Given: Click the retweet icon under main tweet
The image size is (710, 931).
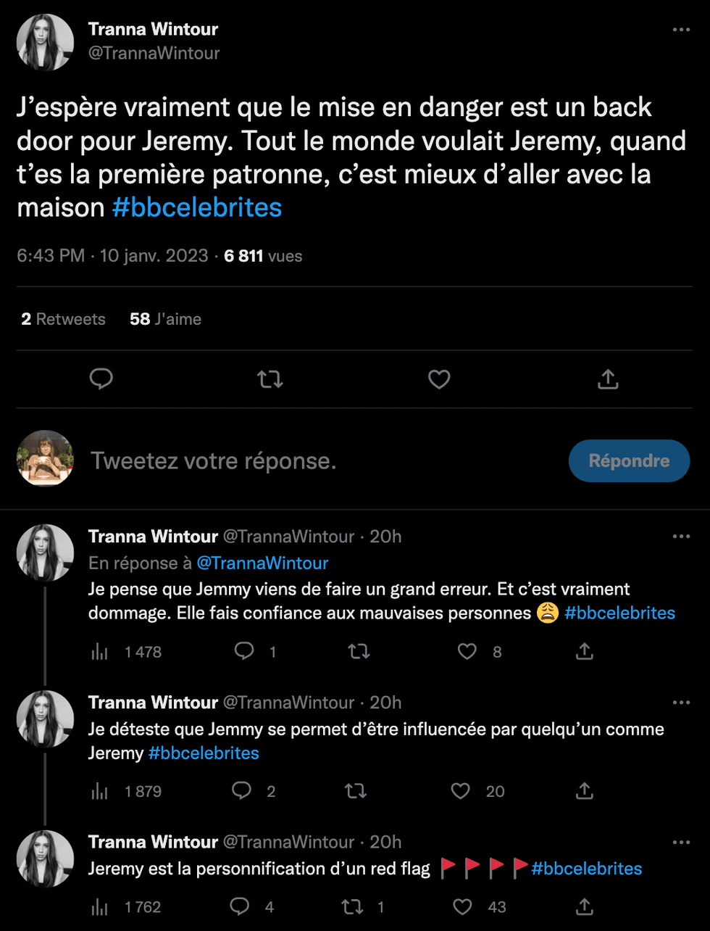Looking at the screenshot, I should click(x=270, y=378).
